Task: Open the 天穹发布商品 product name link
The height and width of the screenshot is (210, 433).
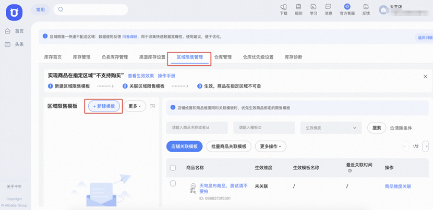Action: [x=223, y=188]
